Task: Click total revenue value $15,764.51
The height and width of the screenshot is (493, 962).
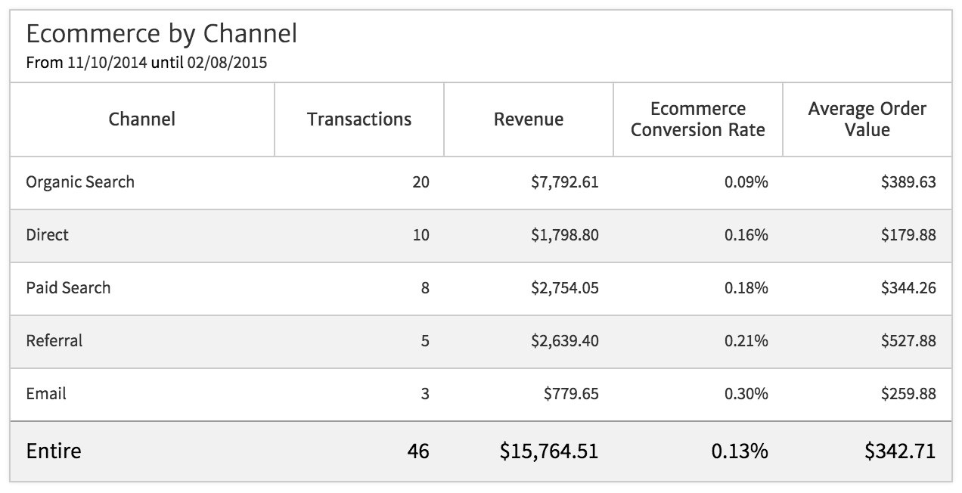Action: pyautogui.click(x=548, y=451)
